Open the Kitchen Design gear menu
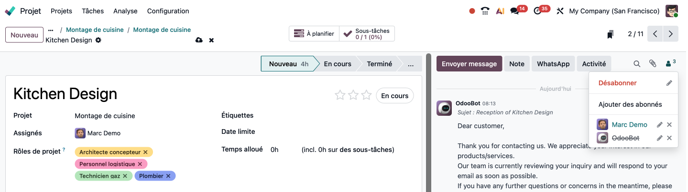The height and width of the screenshot is (192, 688). click(x=98, y=40)
